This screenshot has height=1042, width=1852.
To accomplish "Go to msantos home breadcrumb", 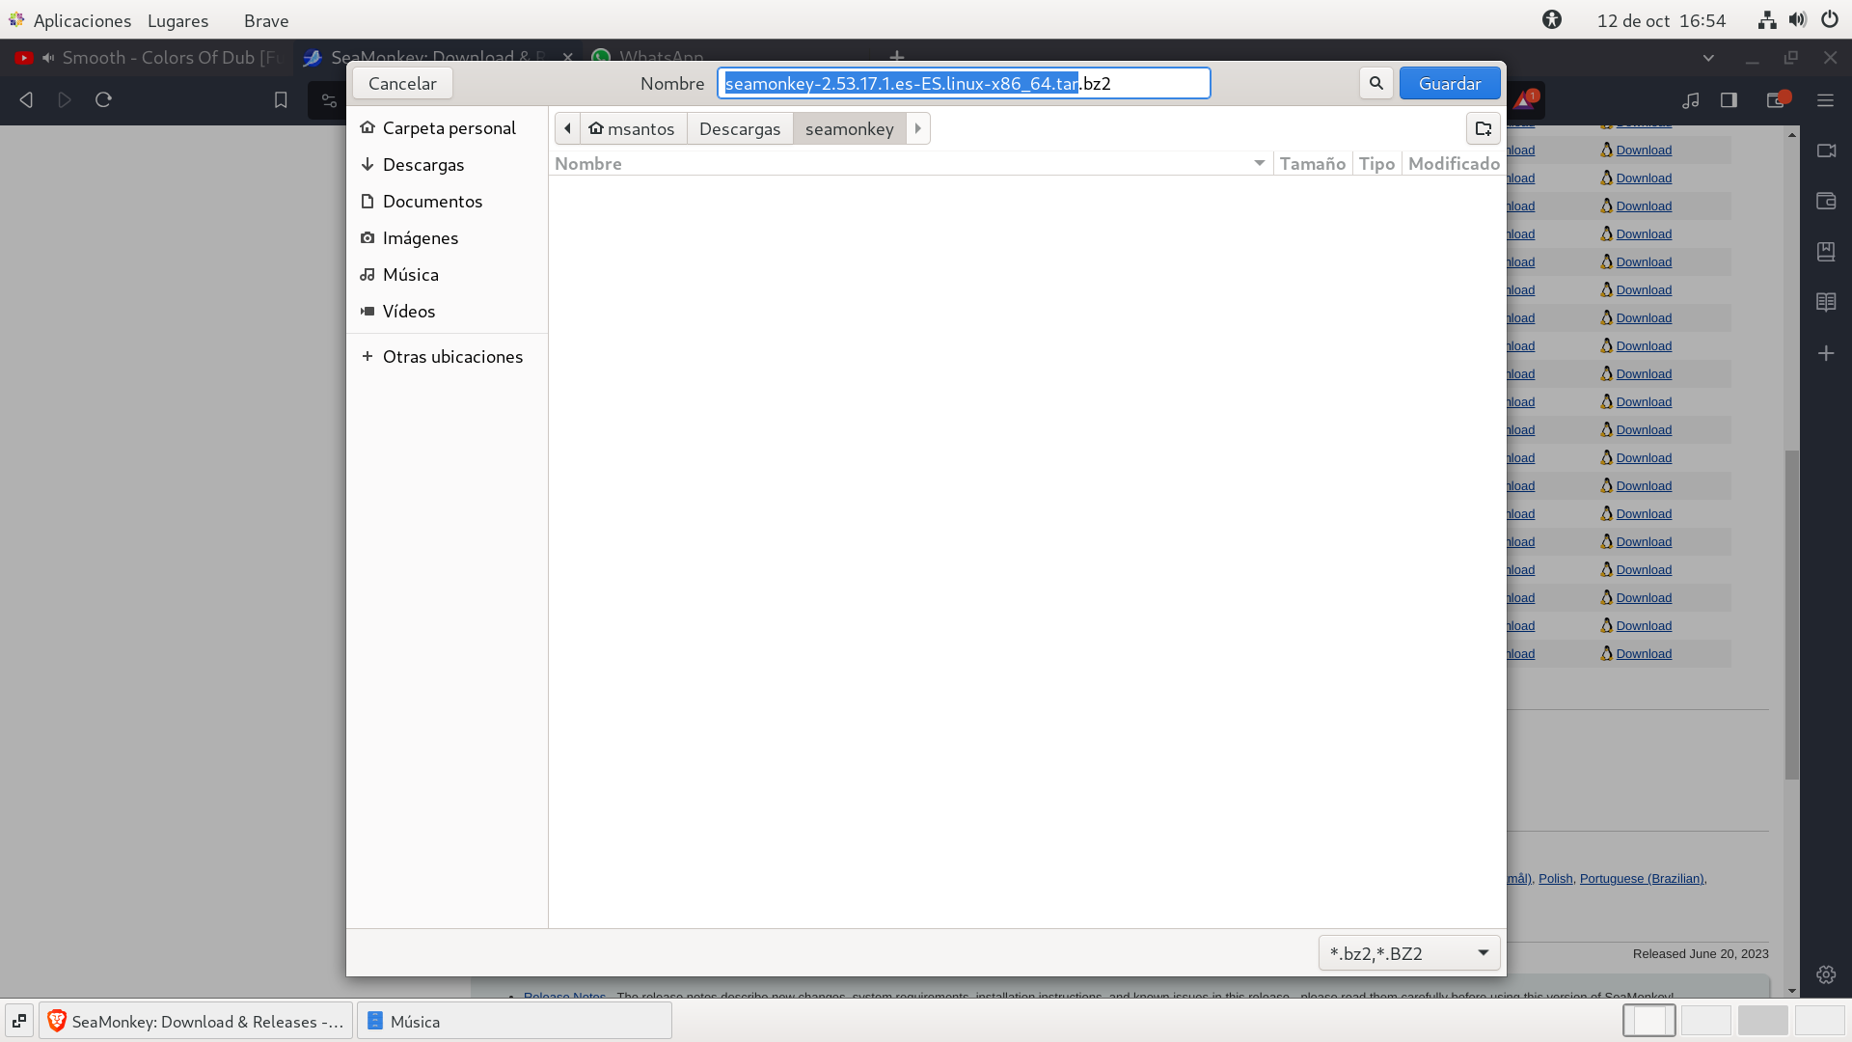I will [633, 128].
